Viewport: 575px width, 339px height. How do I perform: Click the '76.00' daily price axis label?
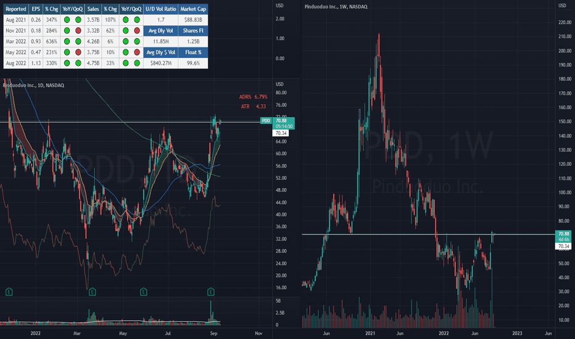tap(281, 105)
